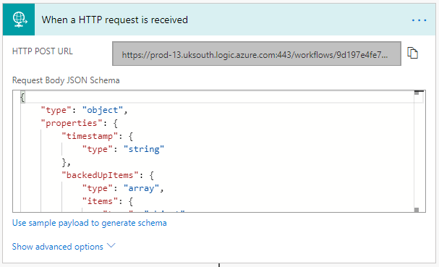Click the Request Body JSON Schema label
The image size is (439, 267).
[x=66, y=80]
